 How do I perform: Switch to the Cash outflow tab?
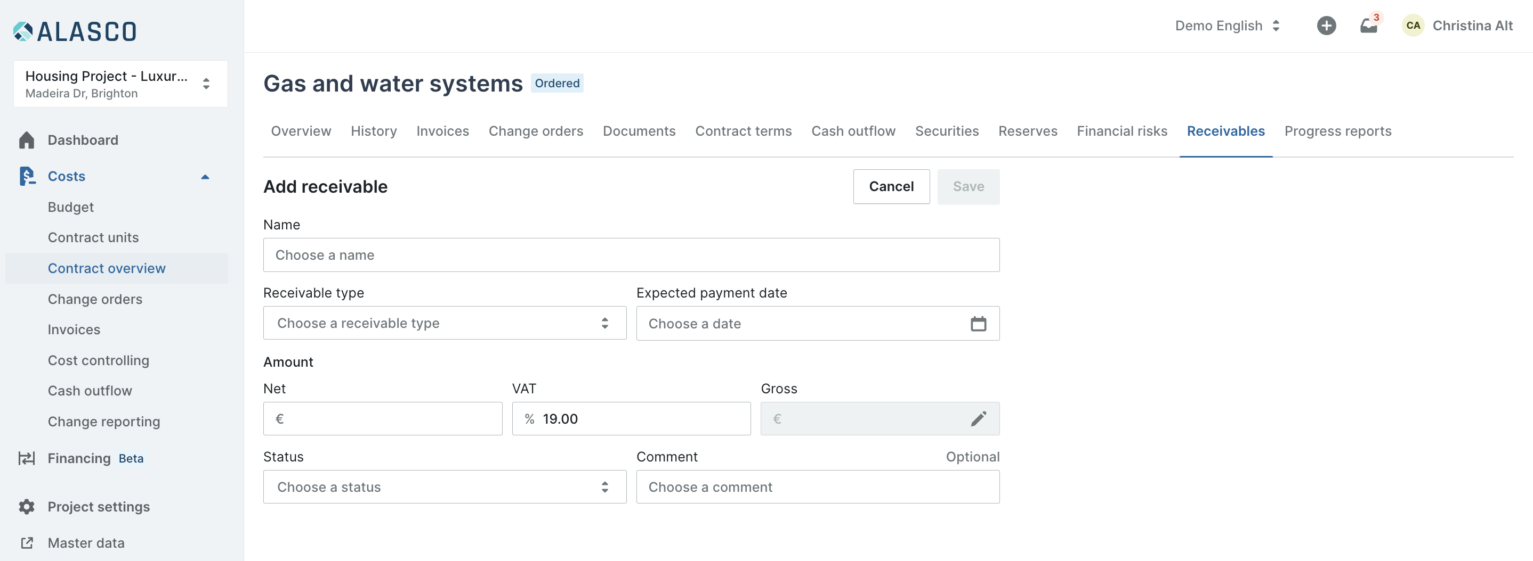click(x=853, y=131)
